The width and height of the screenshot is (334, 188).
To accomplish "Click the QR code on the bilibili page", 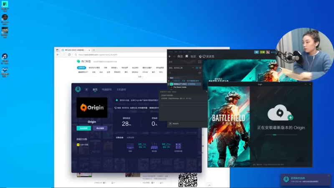I will click(187, 180).
